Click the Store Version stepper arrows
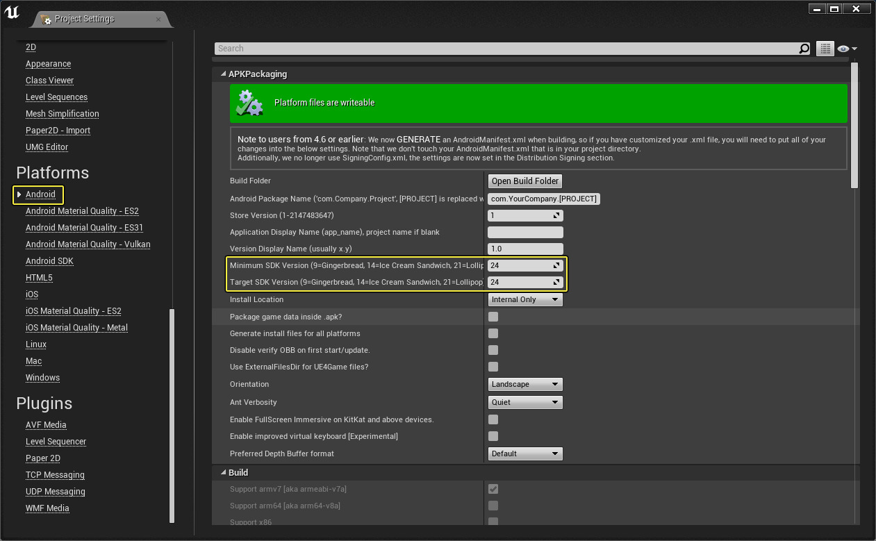Image resolution: width=876 pixels, height=541 pixels. [558, 215]
